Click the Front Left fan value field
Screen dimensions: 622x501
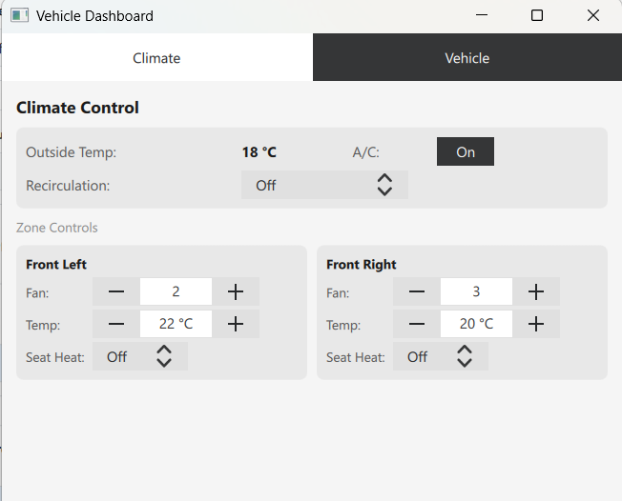pos(176,292)
